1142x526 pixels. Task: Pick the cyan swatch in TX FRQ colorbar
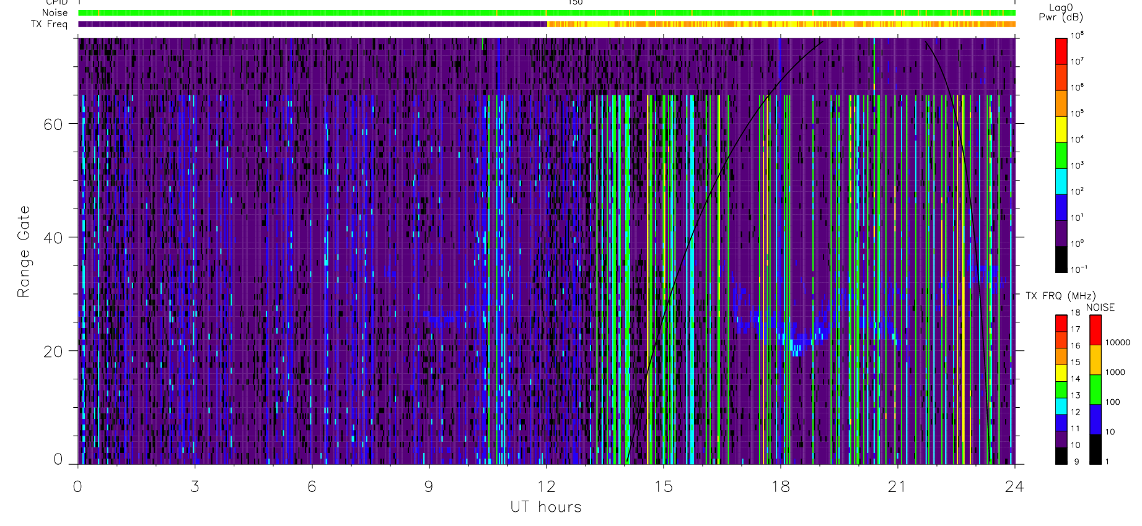1061,407
